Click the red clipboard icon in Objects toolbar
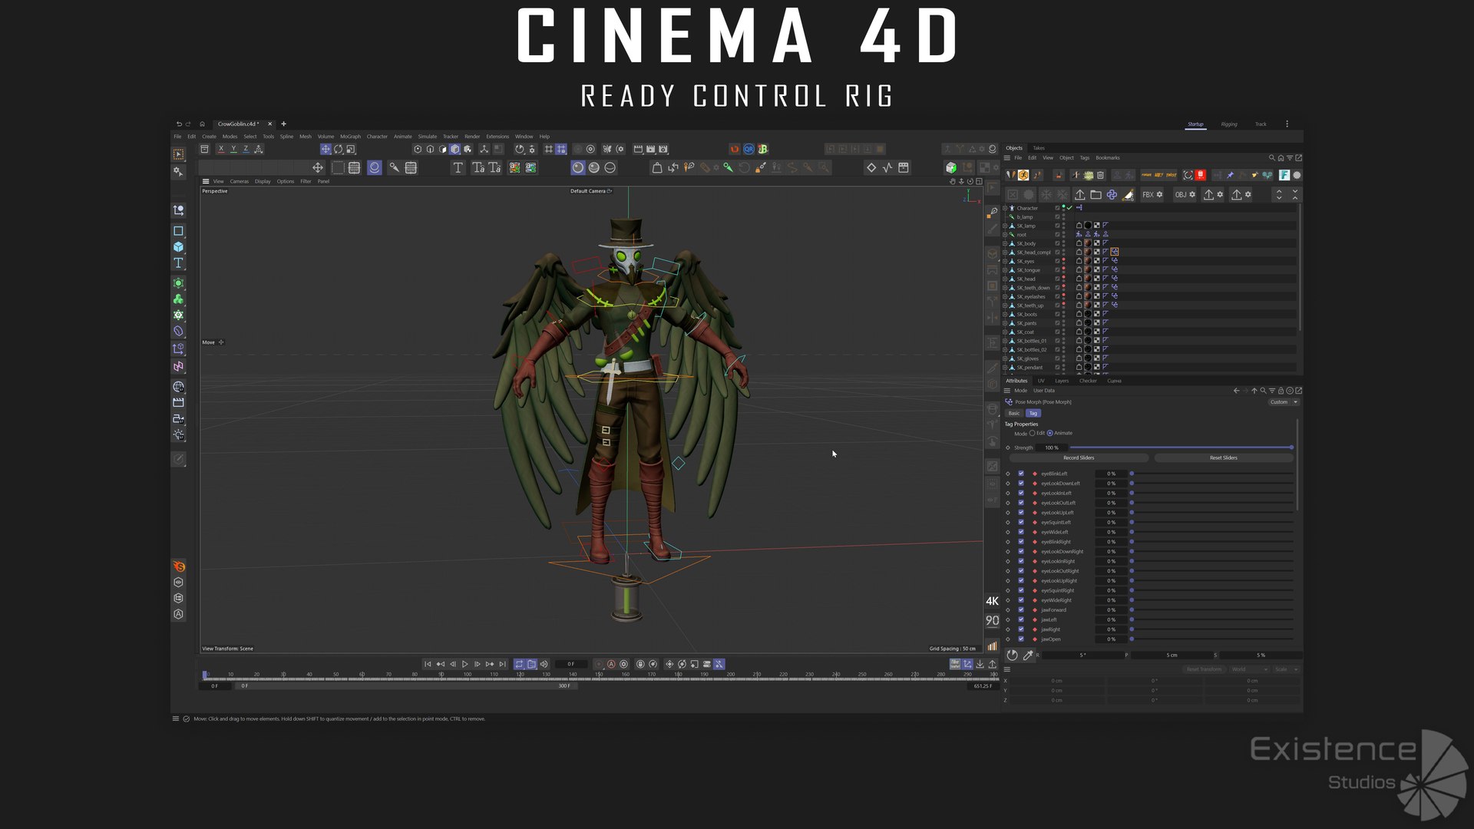1474x829 pixels. click(x=1201, y=175)
